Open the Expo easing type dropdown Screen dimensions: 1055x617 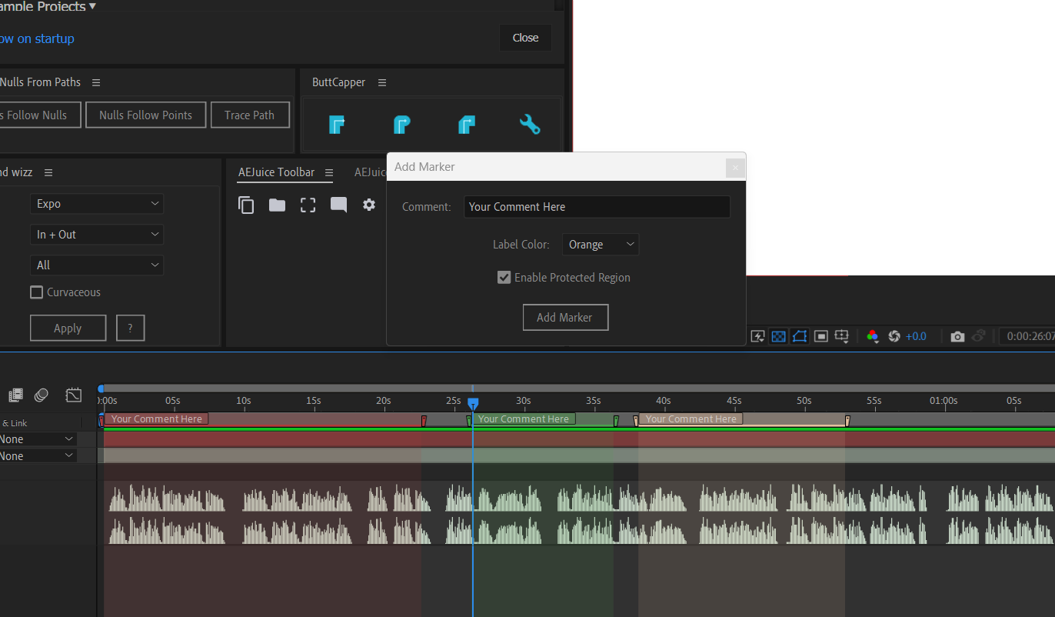click(97, 204)
